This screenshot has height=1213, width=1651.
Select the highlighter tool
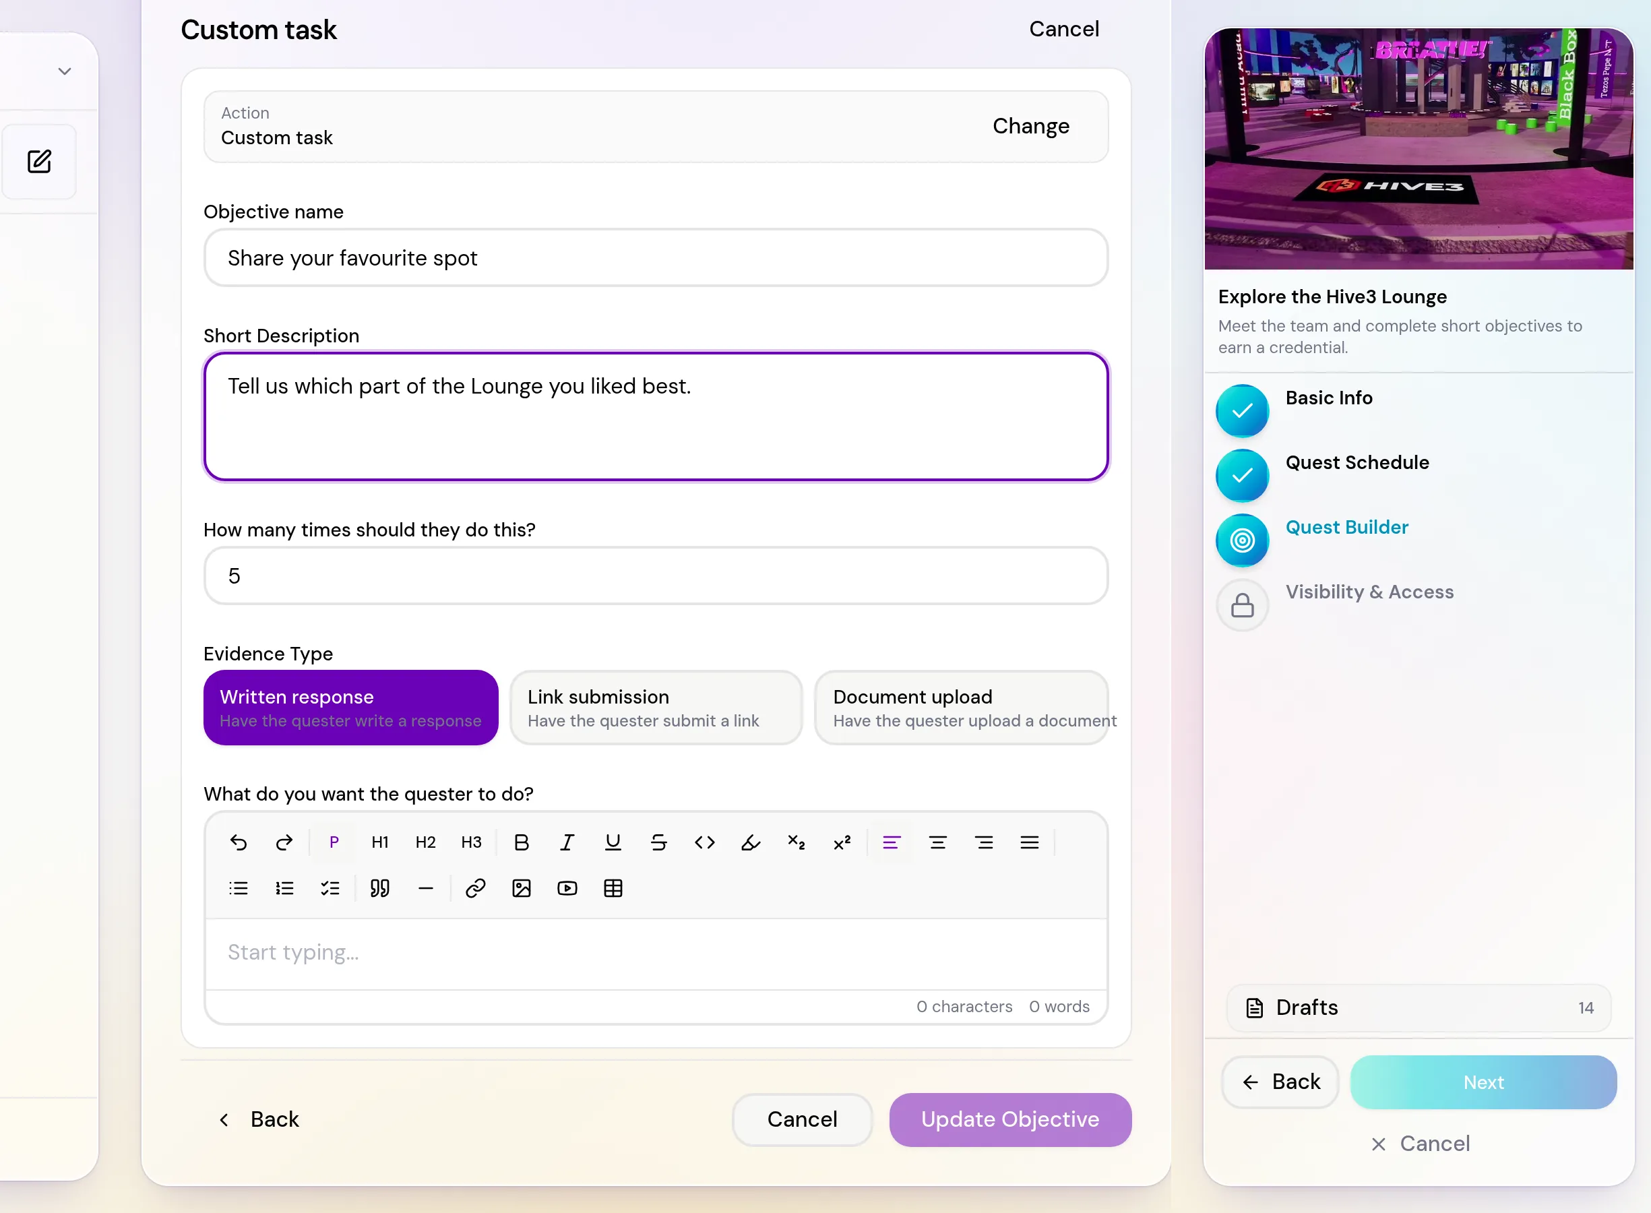pos(750,842)
